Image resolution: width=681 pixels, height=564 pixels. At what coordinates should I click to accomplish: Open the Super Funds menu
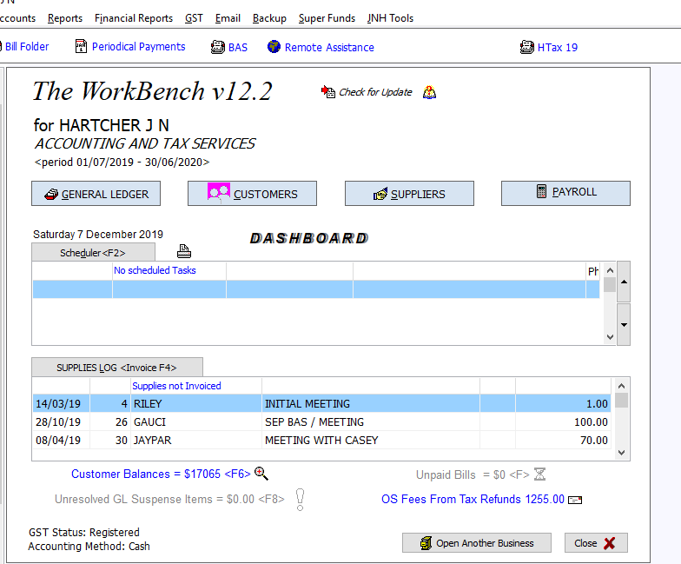coord(327,18)
